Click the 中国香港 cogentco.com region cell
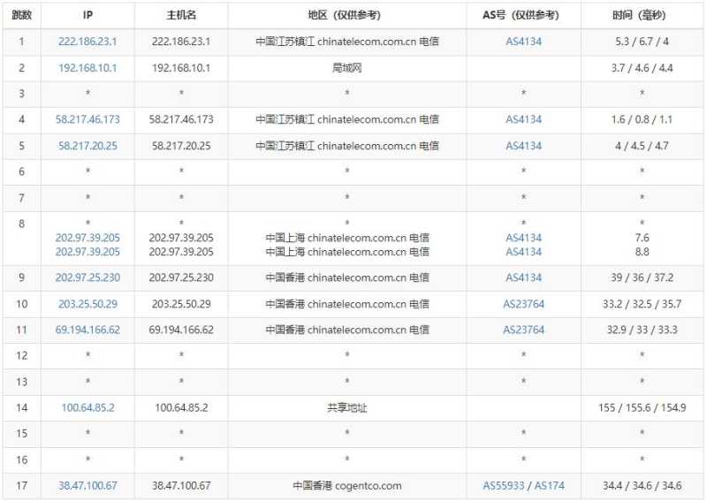This screenshot has width=707, height=501. pos(346,486)
